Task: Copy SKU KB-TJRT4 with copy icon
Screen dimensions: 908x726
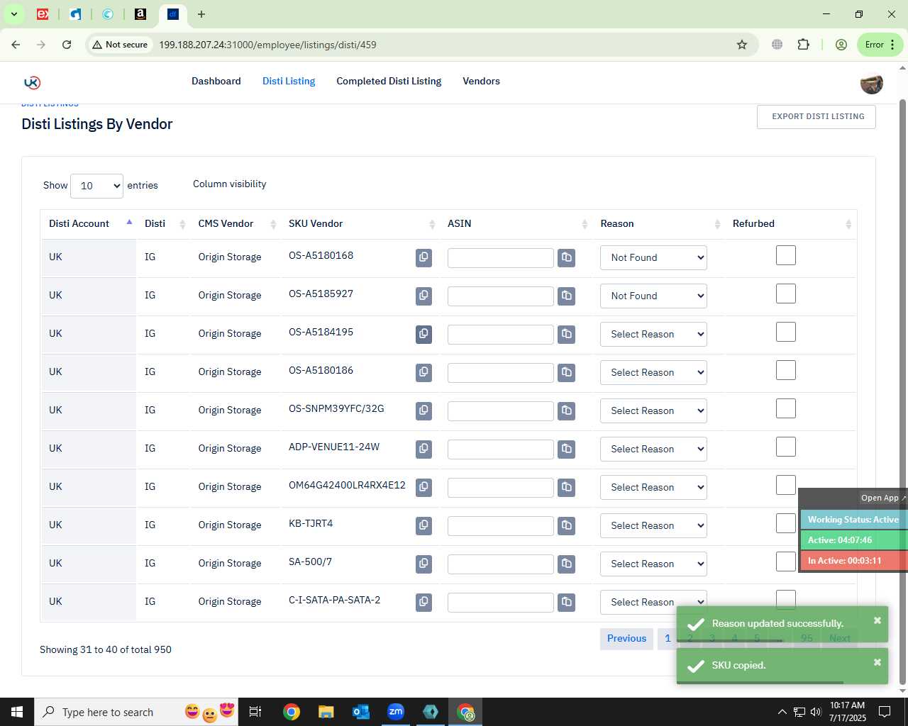Action: pos(423,525)
